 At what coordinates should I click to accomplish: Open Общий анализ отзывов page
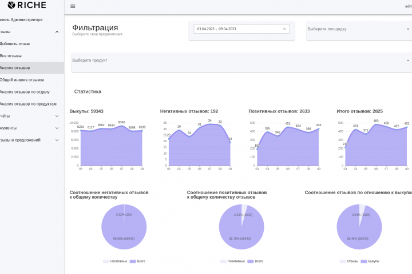22,80
